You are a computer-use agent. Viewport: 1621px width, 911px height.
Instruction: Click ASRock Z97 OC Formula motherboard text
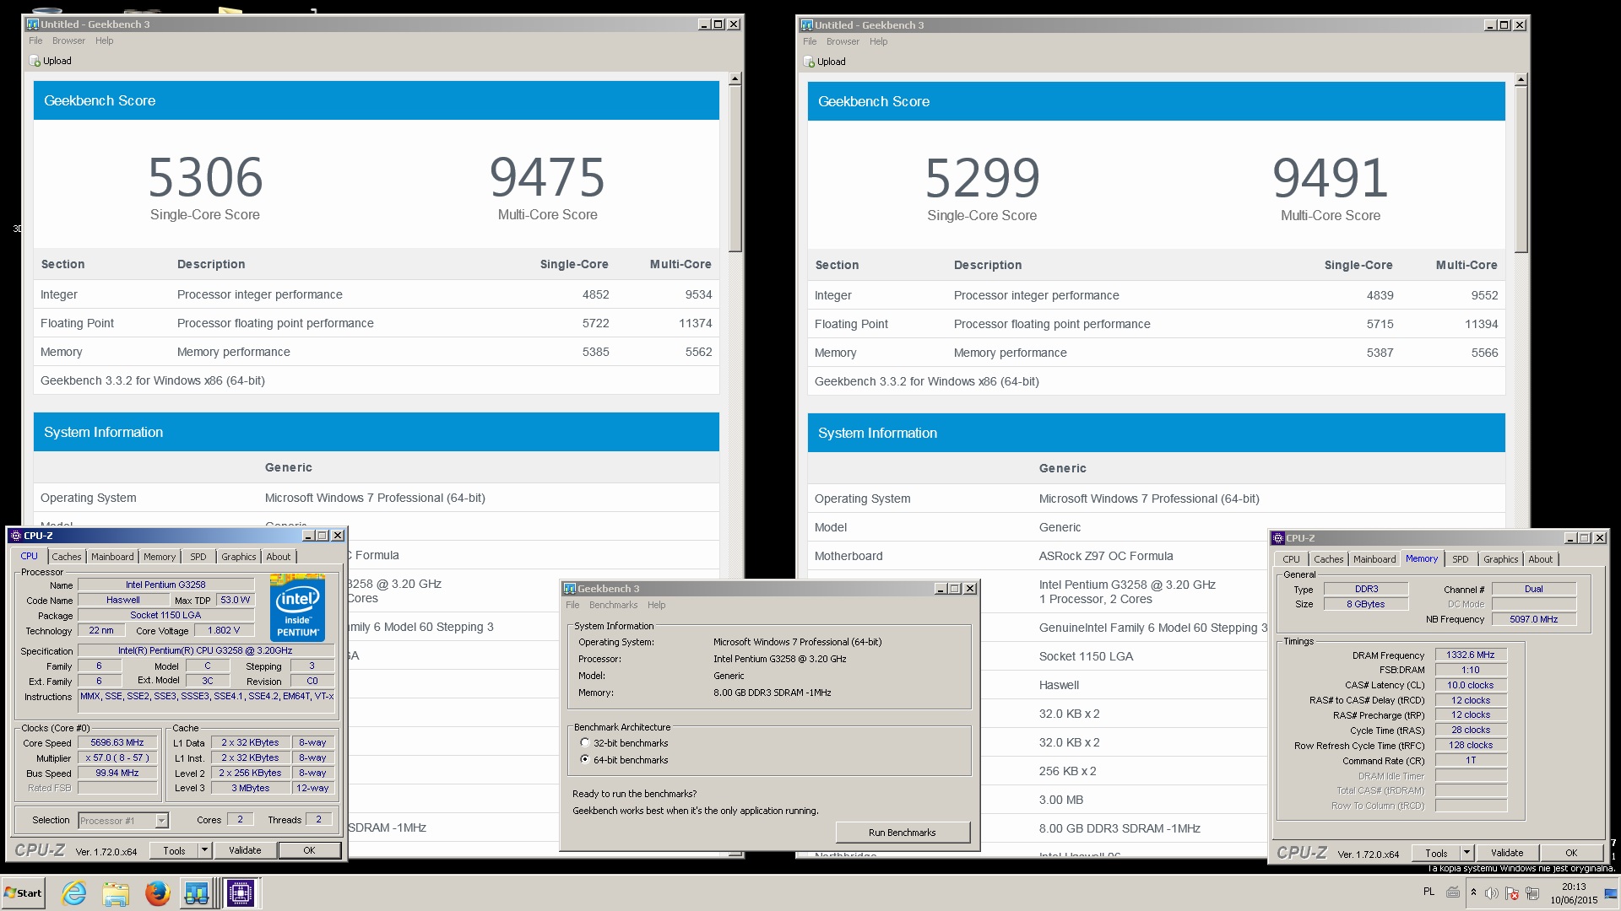point(1106,556)
